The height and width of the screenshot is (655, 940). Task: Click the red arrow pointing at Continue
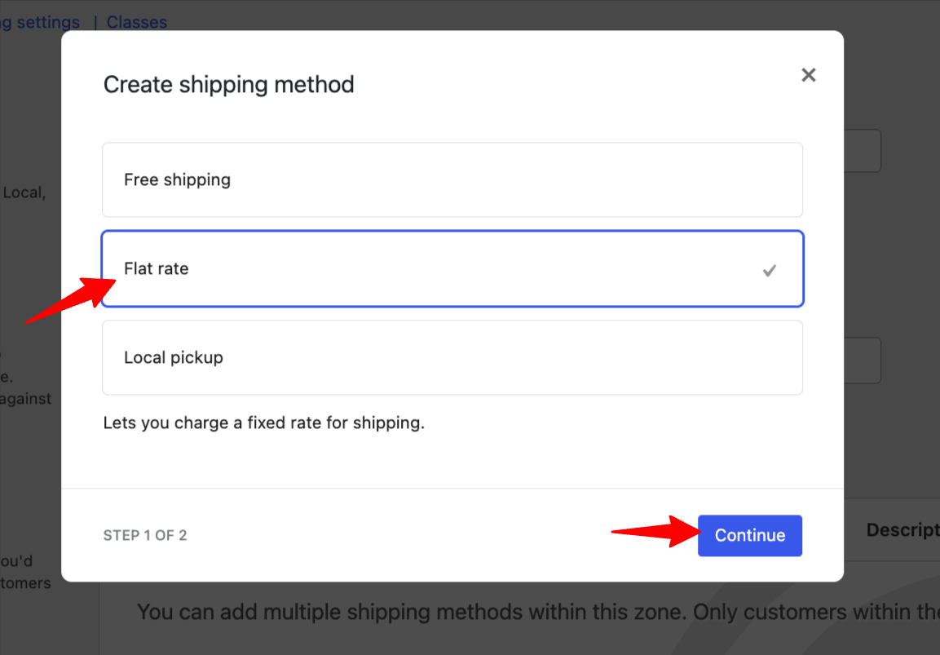(x=655, y=532)
